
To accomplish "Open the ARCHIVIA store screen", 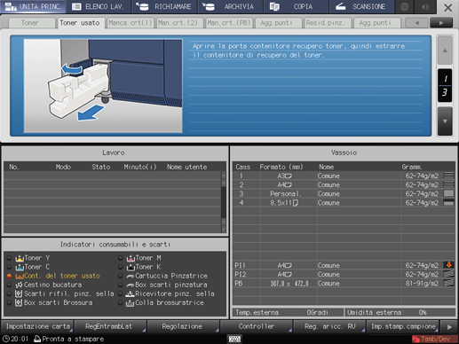I will [x=230, y=6].
